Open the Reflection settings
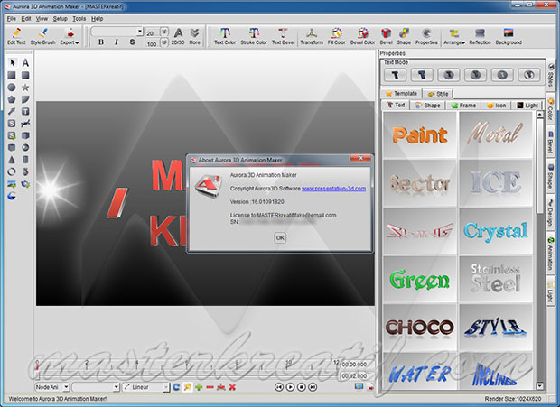This screenshot has height=407, width=560. click(x=480, y=36)
